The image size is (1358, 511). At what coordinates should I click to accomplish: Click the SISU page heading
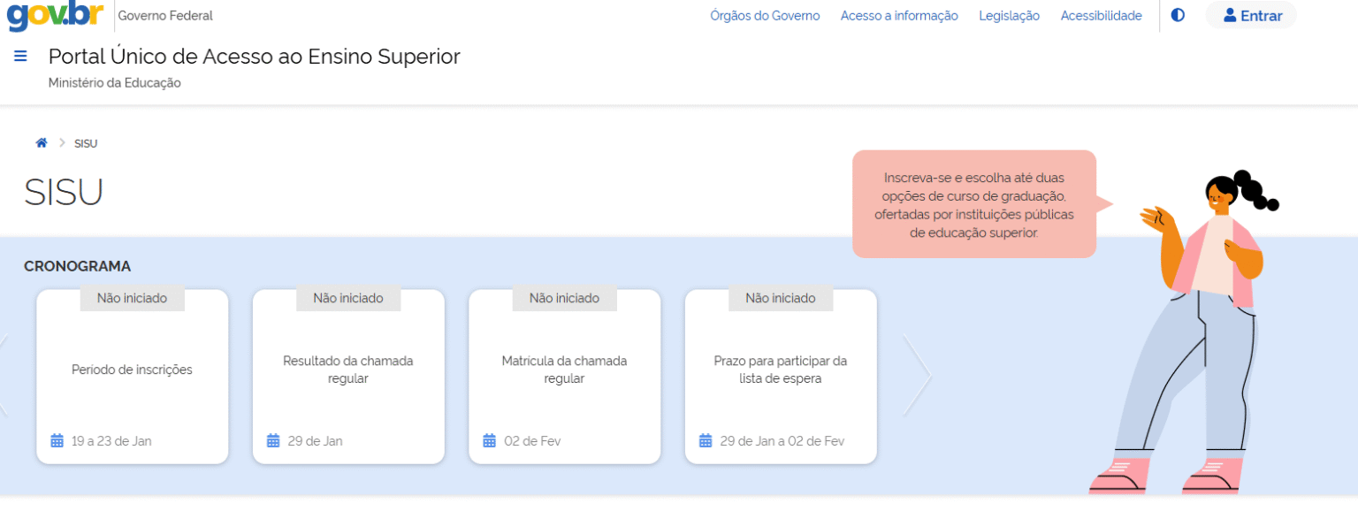64,192
